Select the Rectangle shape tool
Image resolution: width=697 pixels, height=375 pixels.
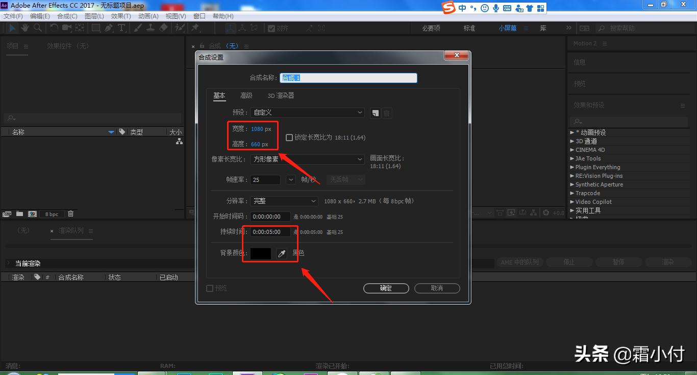95,28
